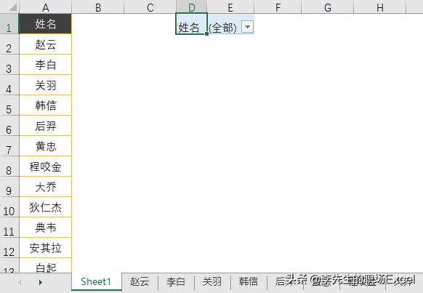Switch to the Sheet1 tab

(96, 281)
